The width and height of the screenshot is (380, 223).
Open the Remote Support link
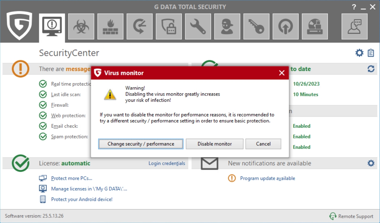pos(356,216)
